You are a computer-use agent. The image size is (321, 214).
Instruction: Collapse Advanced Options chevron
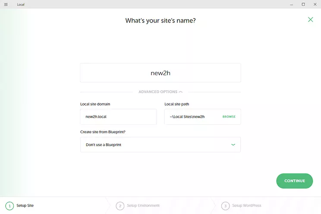[181, 92]
